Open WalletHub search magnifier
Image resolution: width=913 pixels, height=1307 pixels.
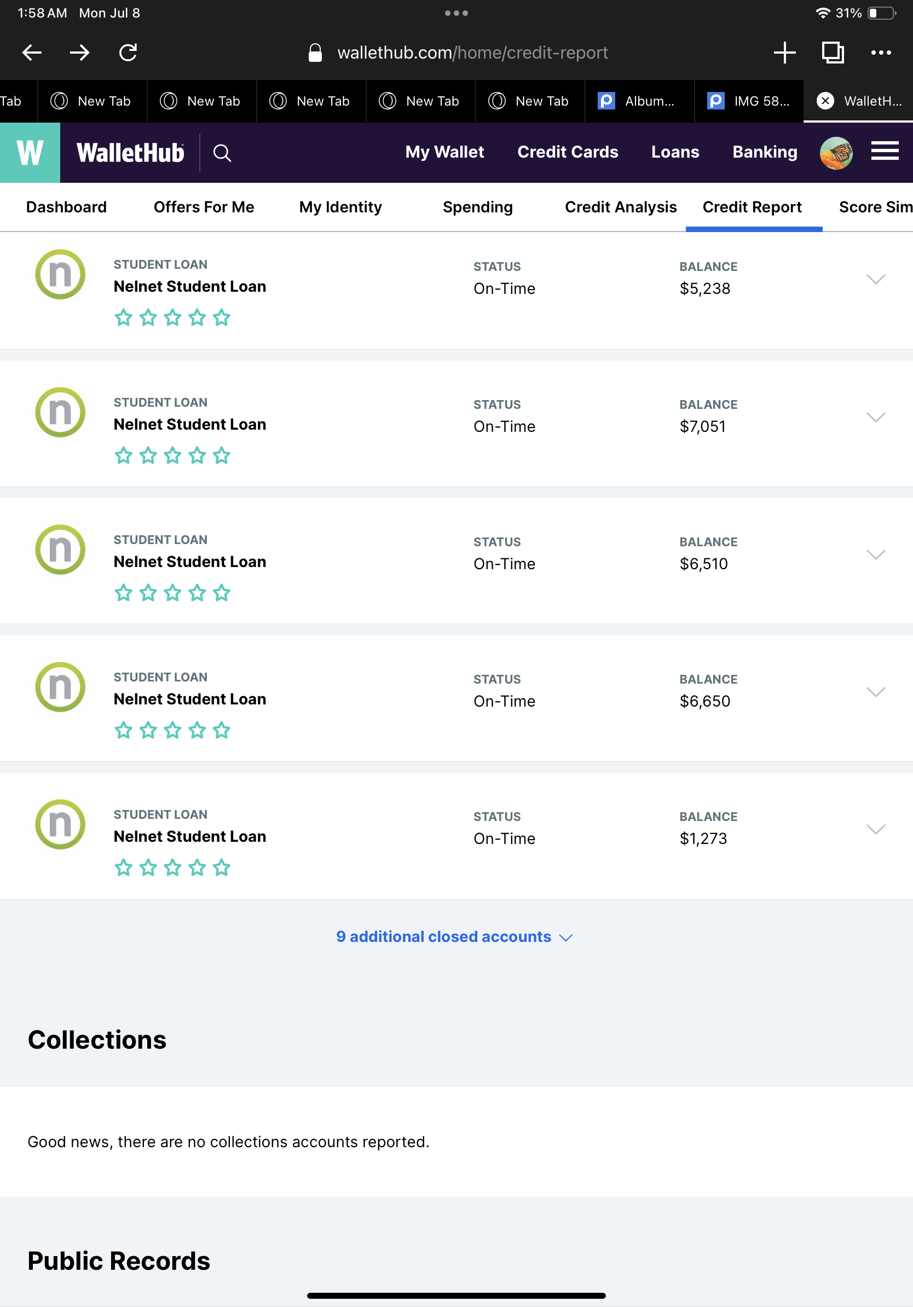222,153
